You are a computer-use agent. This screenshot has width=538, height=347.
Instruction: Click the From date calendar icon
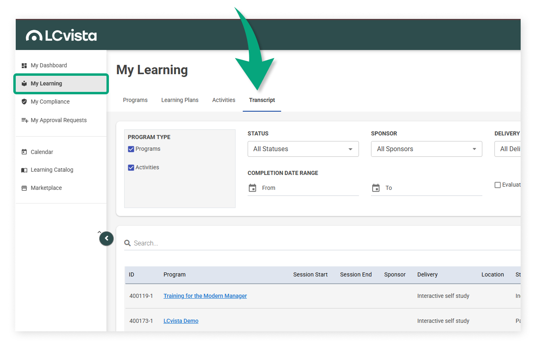coord(252,188)
